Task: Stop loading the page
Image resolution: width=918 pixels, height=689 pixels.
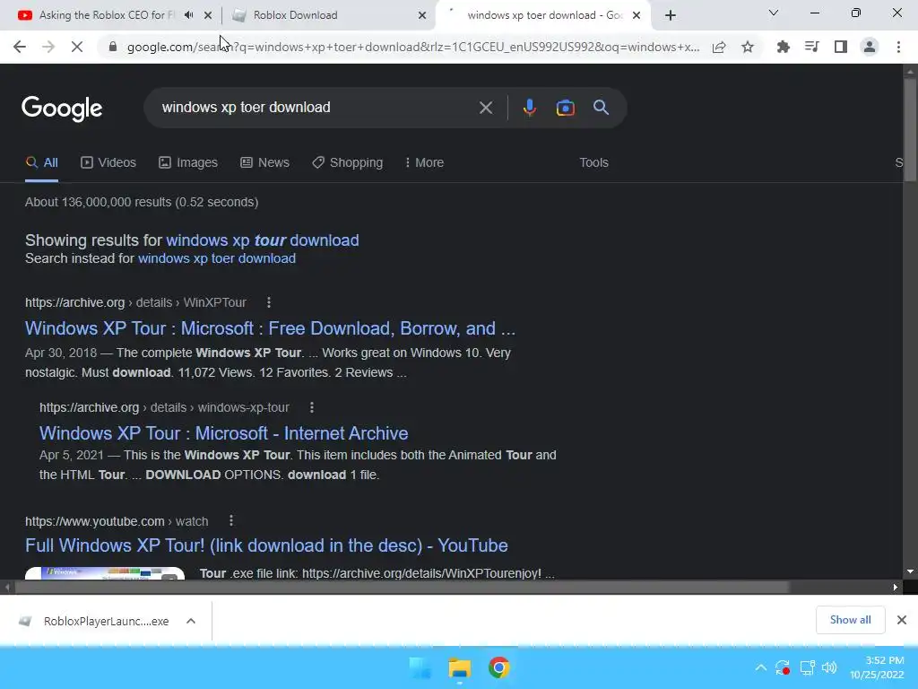Action: (x=77, y=47)
